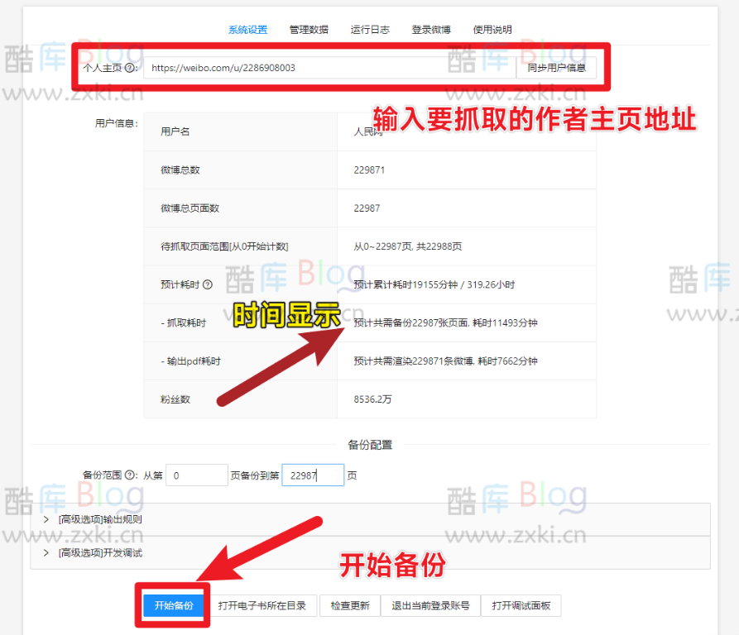Run 检查更新 to check for updates
The height and width of the screenshot is (635, 739).
tap(349, 605)
